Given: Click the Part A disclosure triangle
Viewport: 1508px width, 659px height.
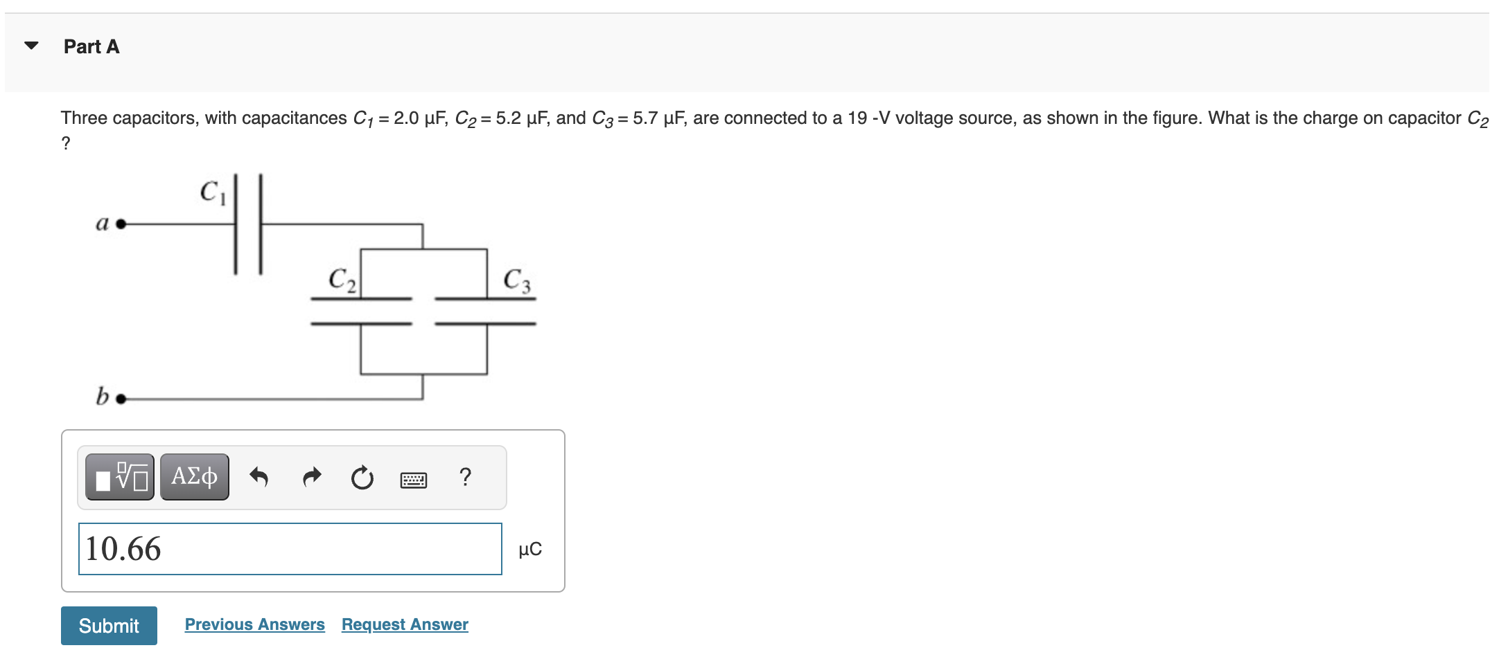Looking at the screenshot, I should click(x=31, y=44).
